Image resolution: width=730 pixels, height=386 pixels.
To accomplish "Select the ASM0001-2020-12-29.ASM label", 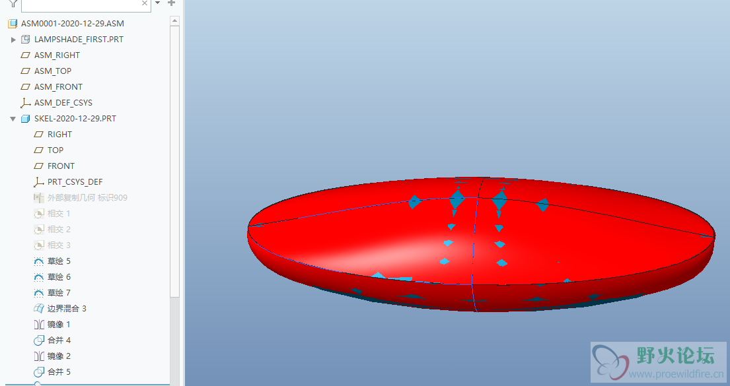I will pyautogui.click(x=73, y=24).
